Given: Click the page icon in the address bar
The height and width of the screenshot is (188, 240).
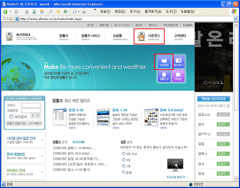Looking at the screenshot, I should [17, 19].
